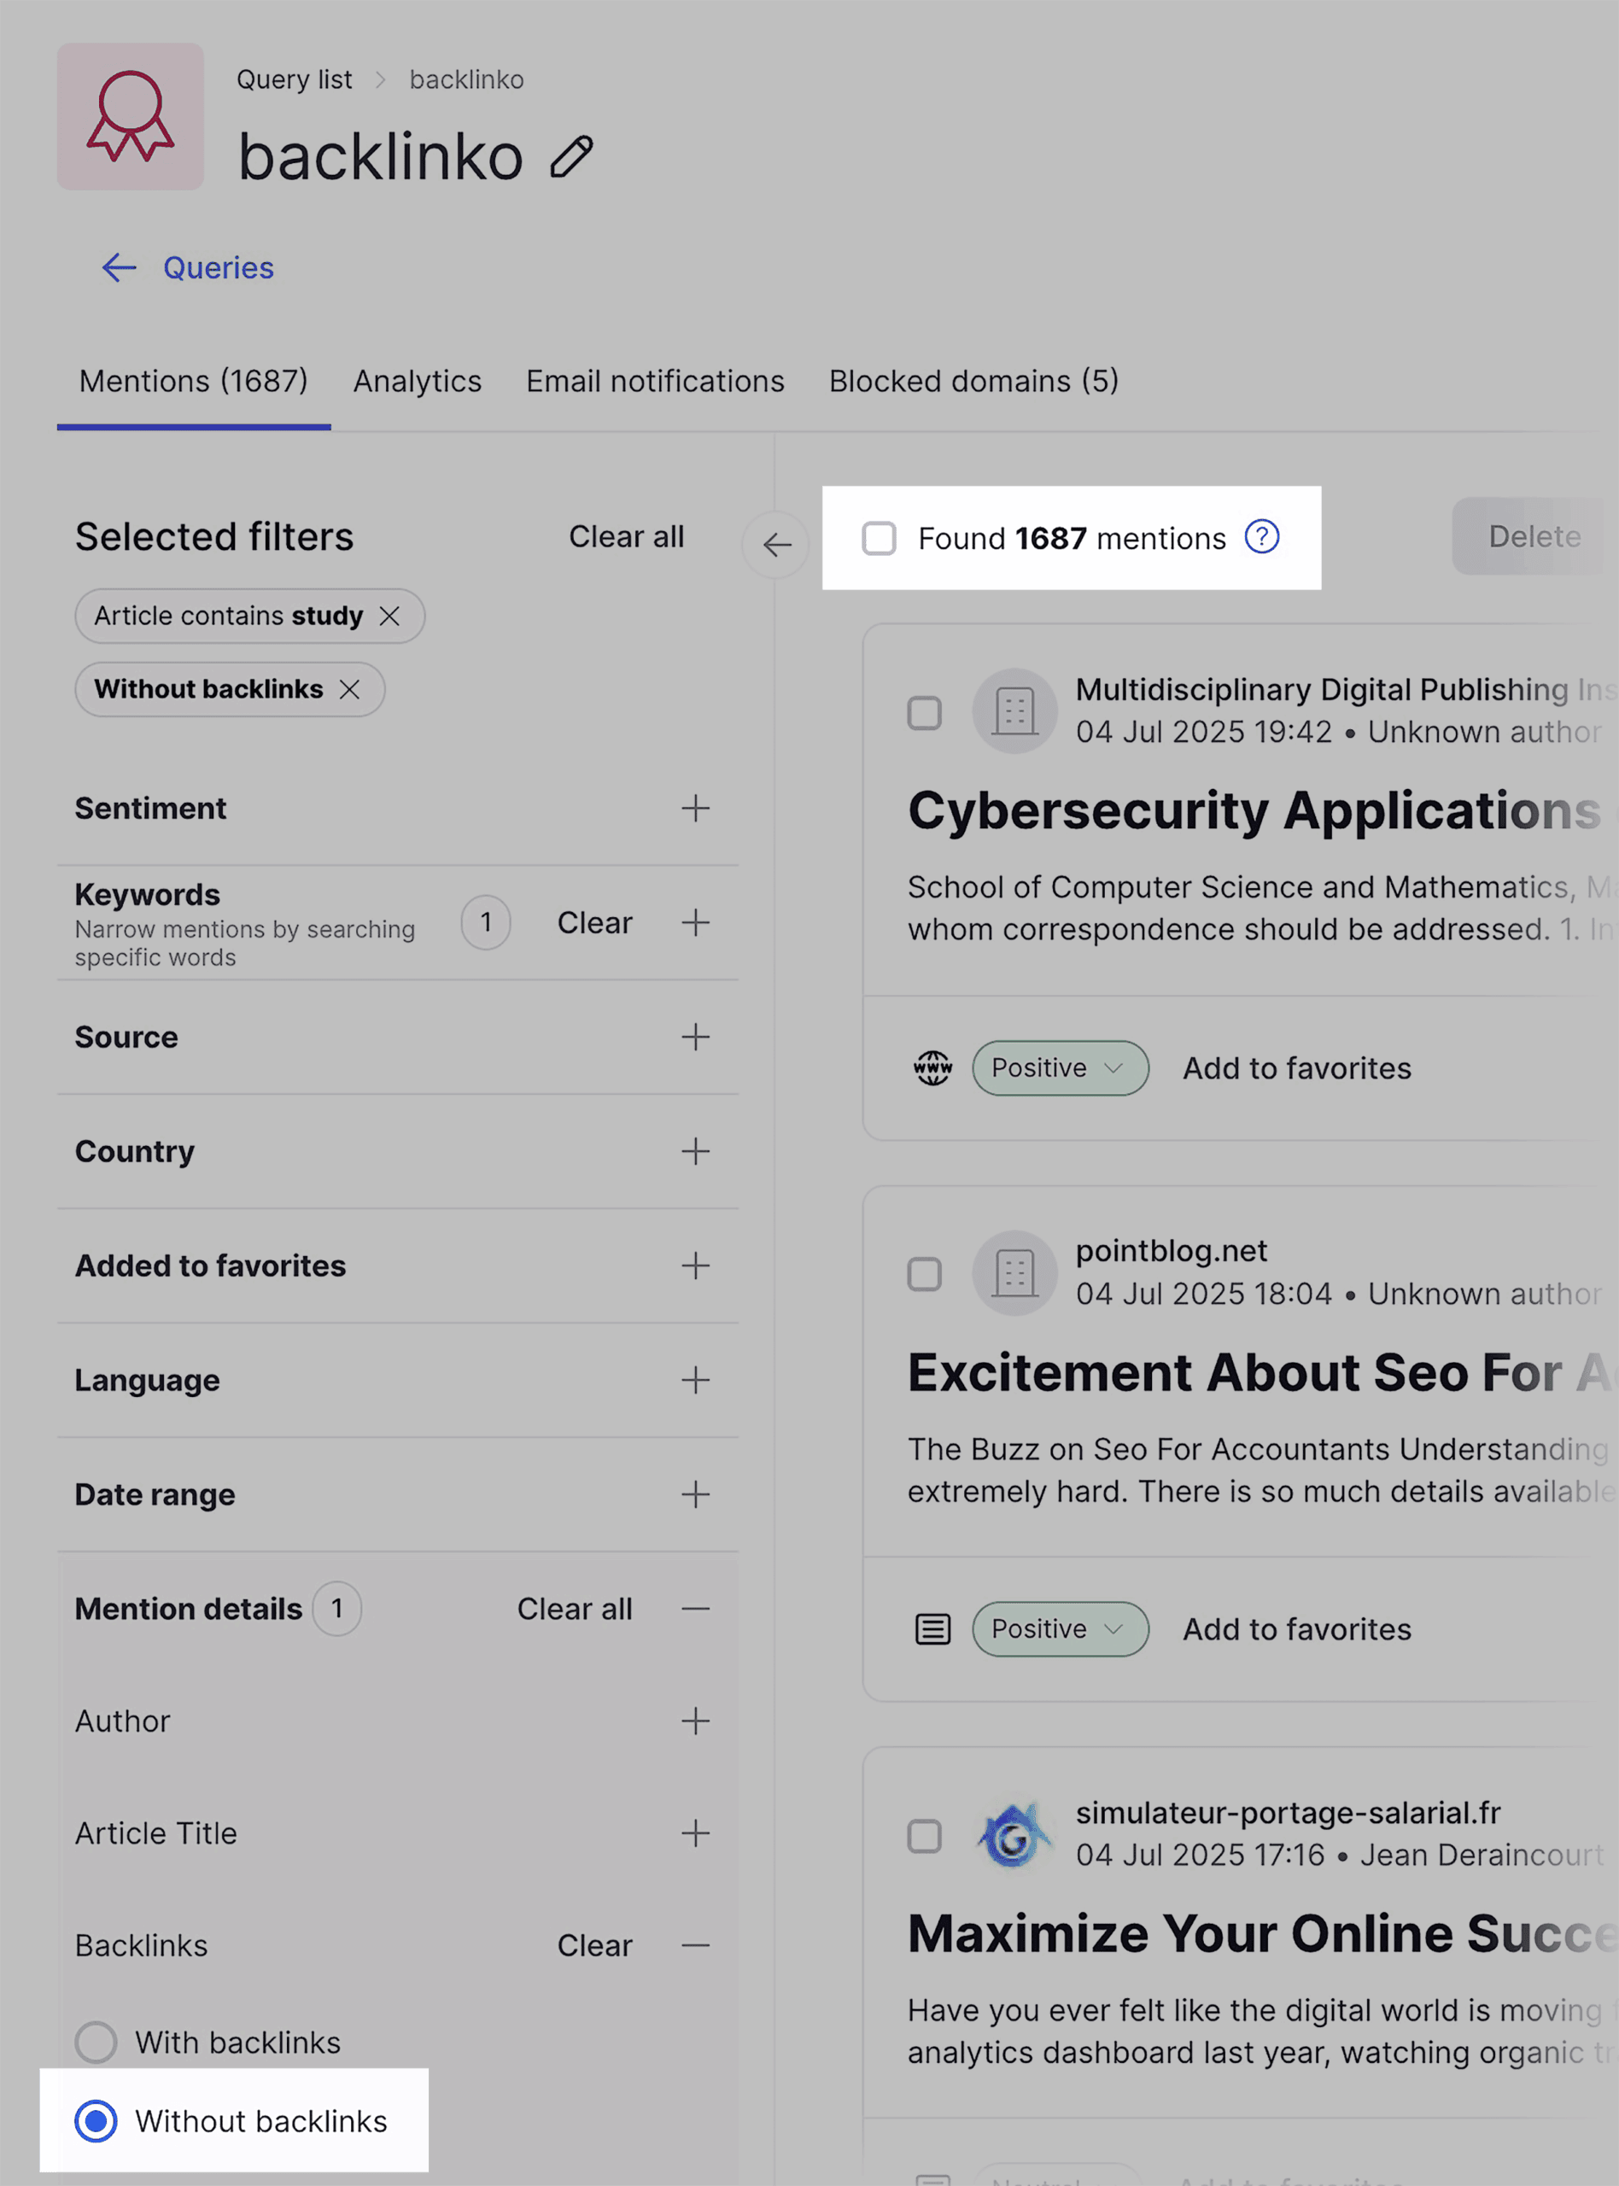
Task: Go to Query list breadcrumb
Action: [294, 79]
